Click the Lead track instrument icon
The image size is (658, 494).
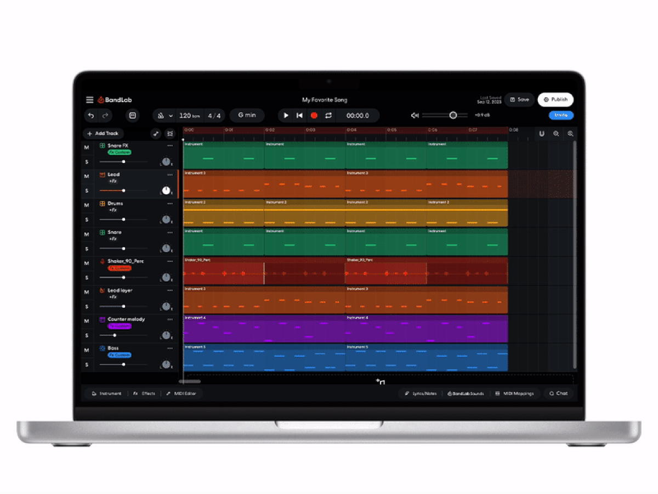pyautogui.click(x=103, y=175)
